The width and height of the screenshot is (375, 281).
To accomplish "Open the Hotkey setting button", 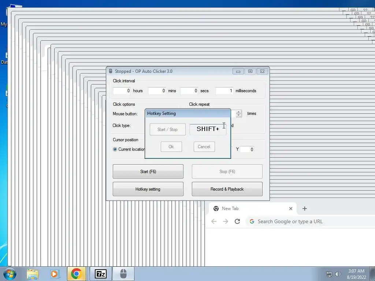I will click(148, 189).
